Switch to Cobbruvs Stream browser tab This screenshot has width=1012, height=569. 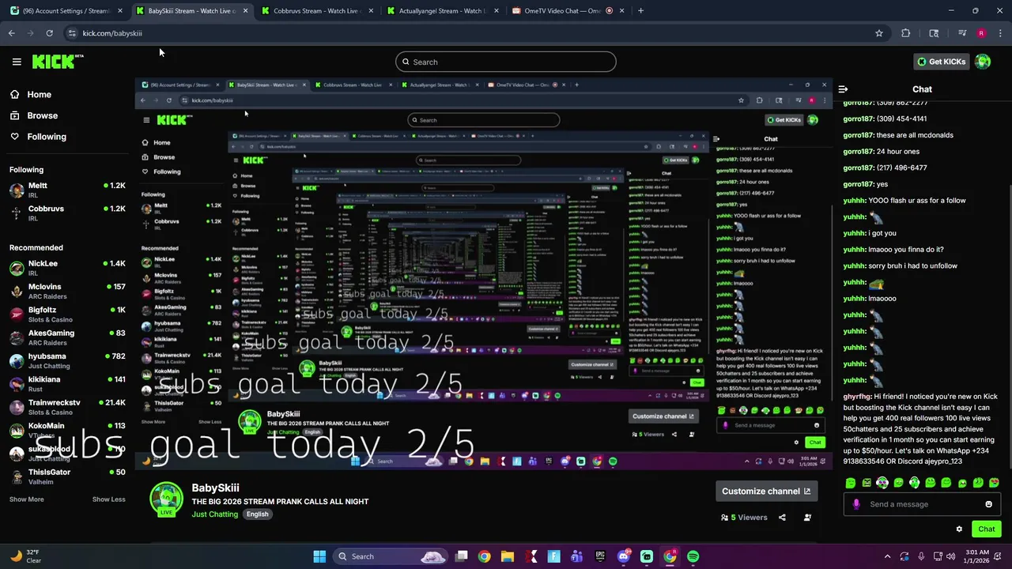point(316,11)
